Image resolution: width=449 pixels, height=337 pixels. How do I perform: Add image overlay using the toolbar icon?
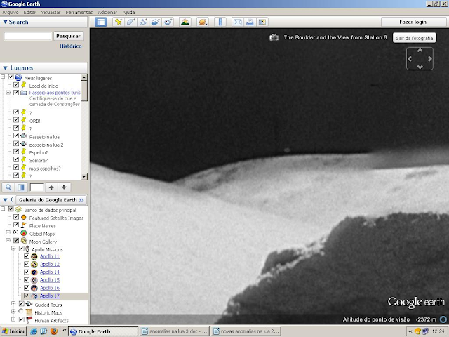[155, 22]
